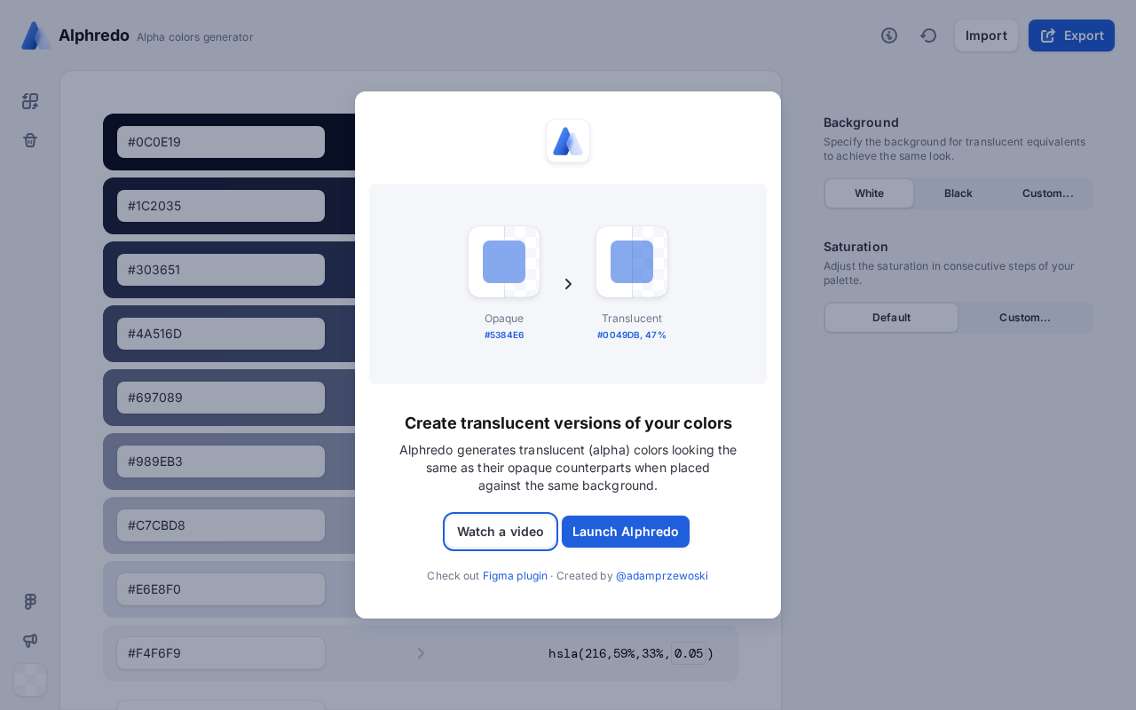Visit the @adamprzewoski link

click(662, 576)
